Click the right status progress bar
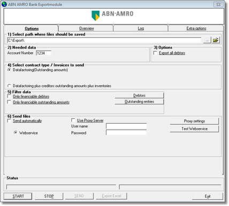 (170, 187)
